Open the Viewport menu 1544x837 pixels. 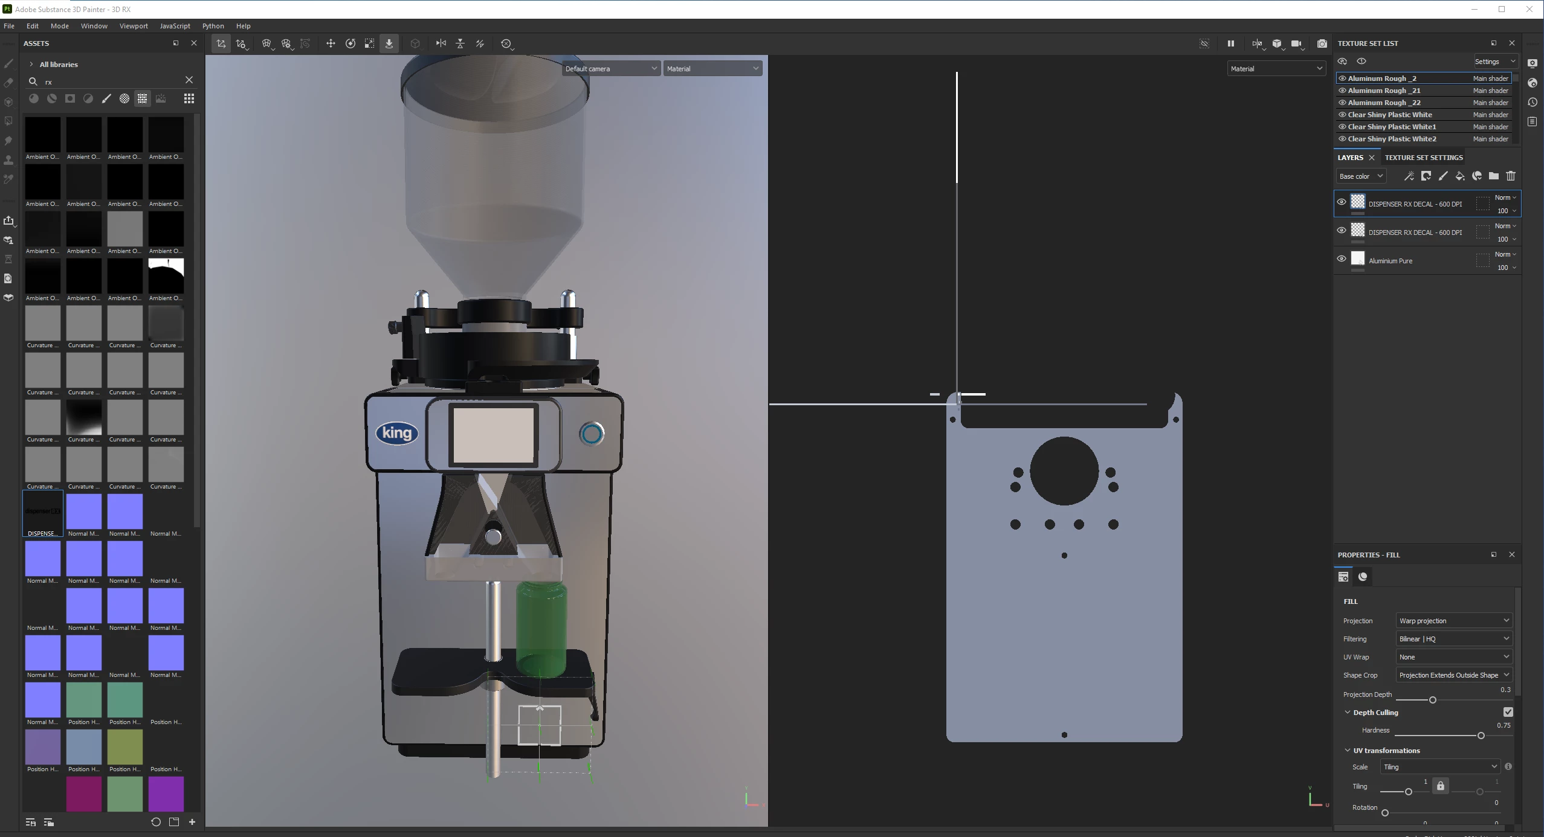pos(134,26)
